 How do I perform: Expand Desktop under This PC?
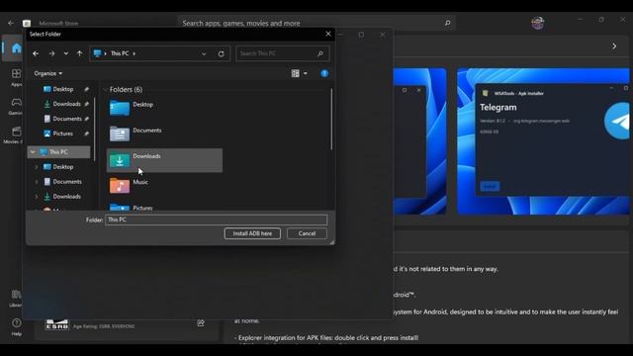(x=37, y=167)
